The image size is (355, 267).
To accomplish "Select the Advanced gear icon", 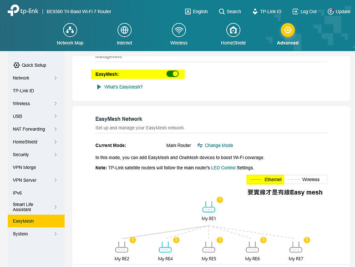I will click(288, 30).
